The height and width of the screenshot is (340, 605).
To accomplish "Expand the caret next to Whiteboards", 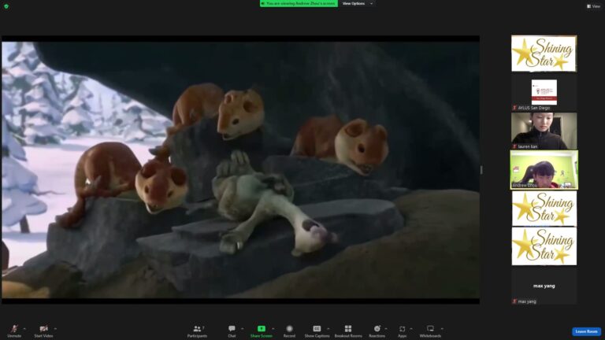I will [x=442, y=329].
